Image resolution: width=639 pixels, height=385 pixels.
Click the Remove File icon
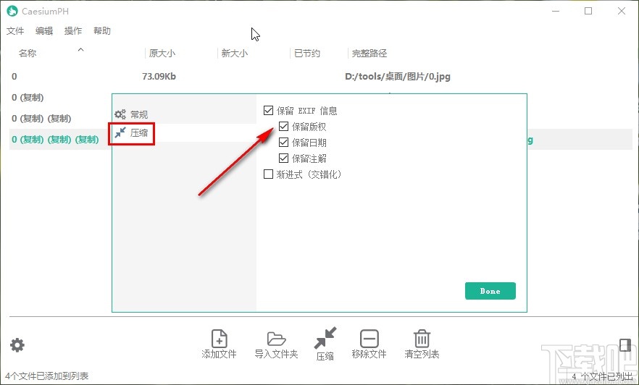369,339
